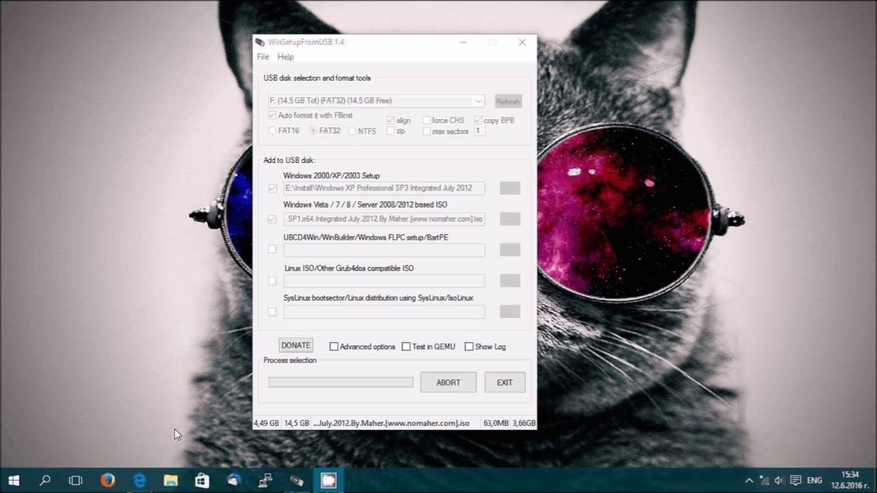Launch Microsoft Edge from the taskbar
Viewport: 877px width, 493px height.
coord(139,481)
